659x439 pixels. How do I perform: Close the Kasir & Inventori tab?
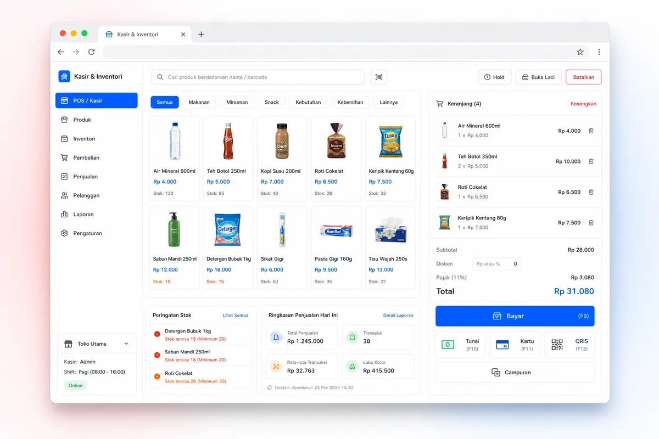coord(183,34)
